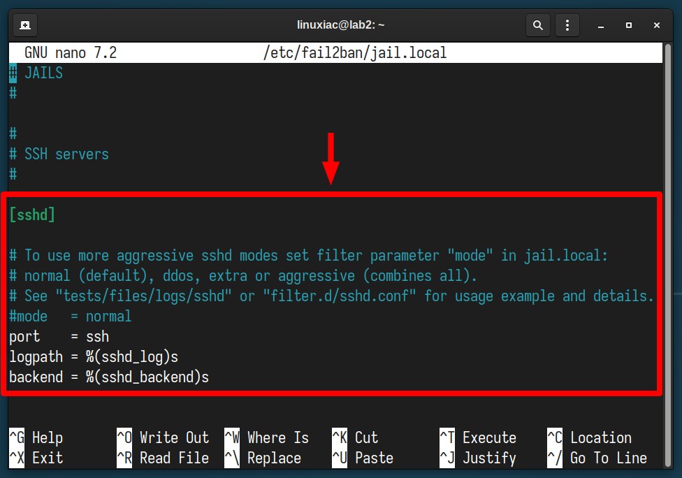Click the ^\ Replace shortcut
Image resolution: width=682 pixels, height=478 pixels.
pyautogui.click(x=263, y=458)
